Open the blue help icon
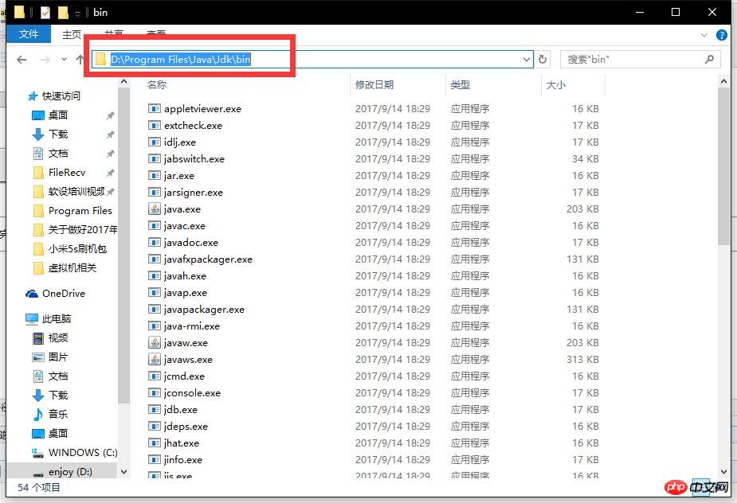Viewport: 737px width, 503px height. click(x=722, y=35)
